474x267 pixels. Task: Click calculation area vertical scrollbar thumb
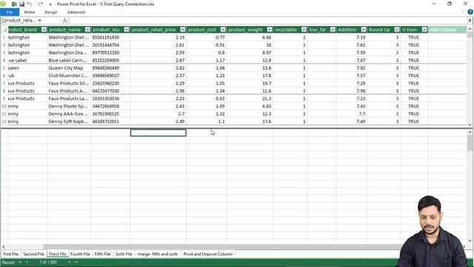470,142
